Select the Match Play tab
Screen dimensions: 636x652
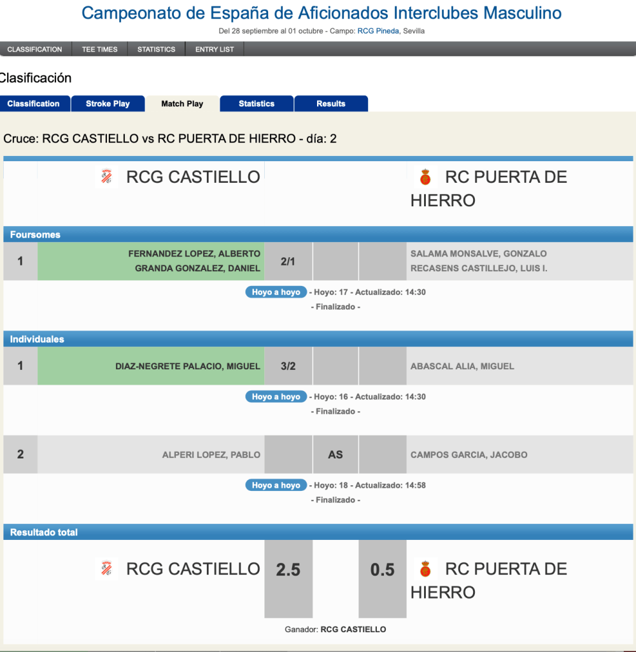coord(182,104)
